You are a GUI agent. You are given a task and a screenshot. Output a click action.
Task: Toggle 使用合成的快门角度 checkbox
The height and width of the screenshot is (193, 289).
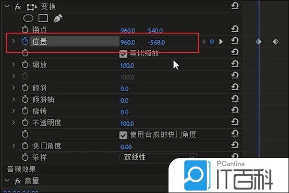point(123,135)
